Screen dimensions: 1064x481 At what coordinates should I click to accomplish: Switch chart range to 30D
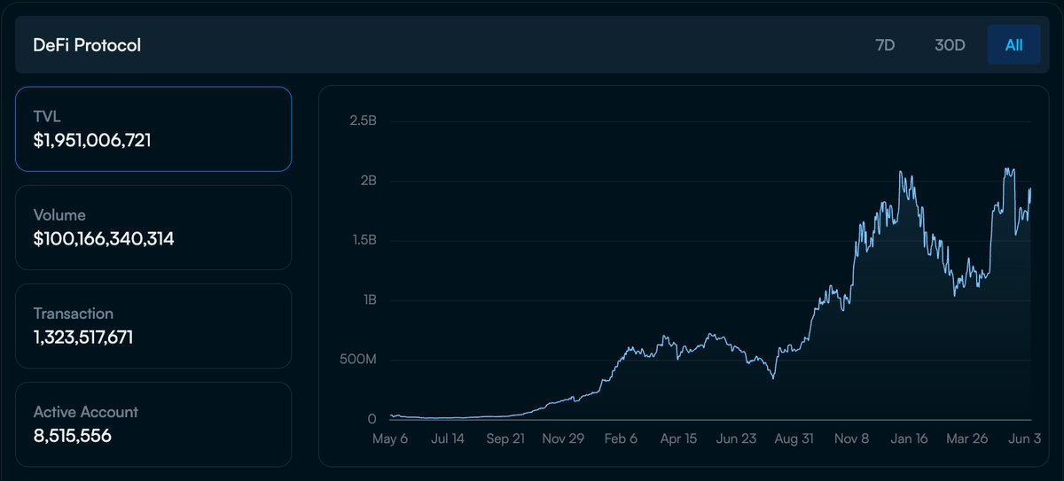950,45
